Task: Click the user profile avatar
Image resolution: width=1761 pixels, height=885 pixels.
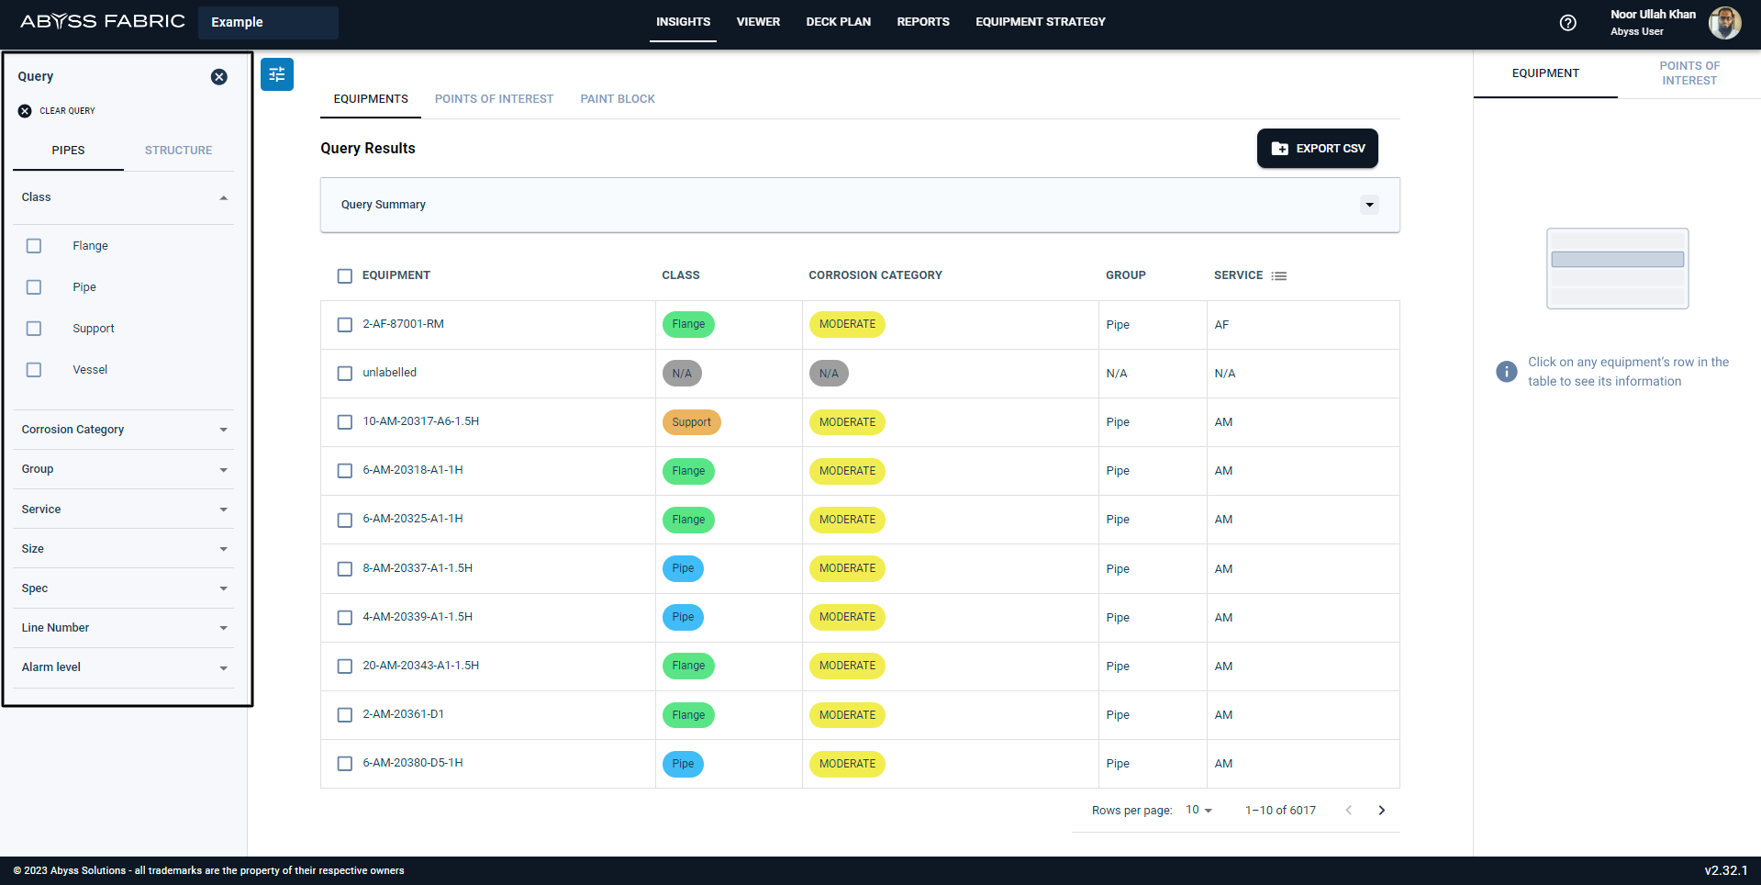Action: click(1724, 23)
